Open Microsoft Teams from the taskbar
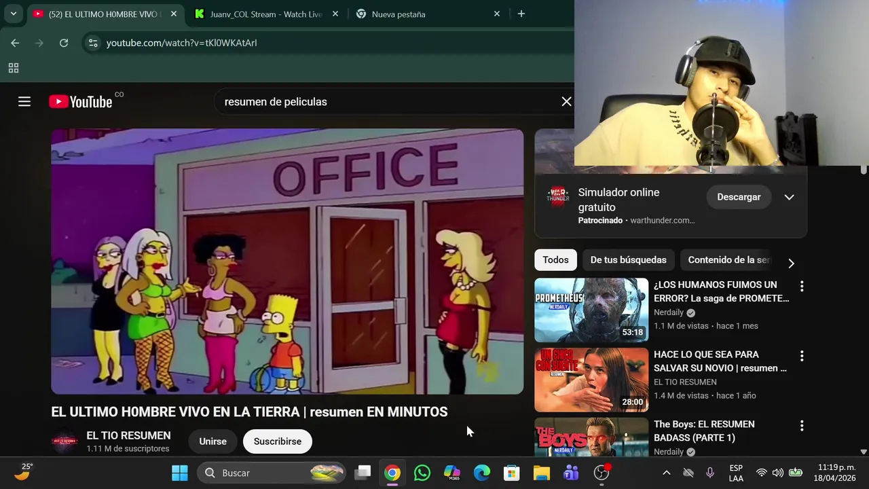The height and width of the screenshot is (489, 869). coord(571,473)
